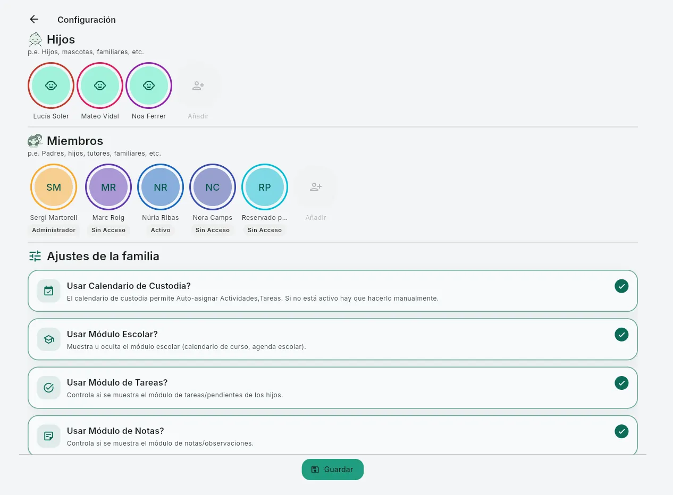Open Noa Ferrer's child avatar

point(149,86)
